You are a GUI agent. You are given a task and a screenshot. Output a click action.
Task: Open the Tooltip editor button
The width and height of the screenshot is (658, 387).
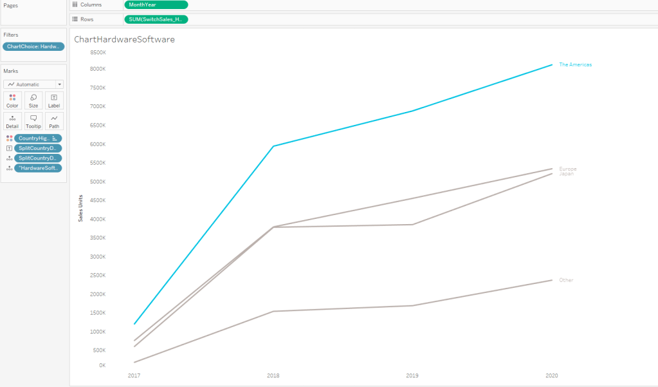tap(33, 122)
